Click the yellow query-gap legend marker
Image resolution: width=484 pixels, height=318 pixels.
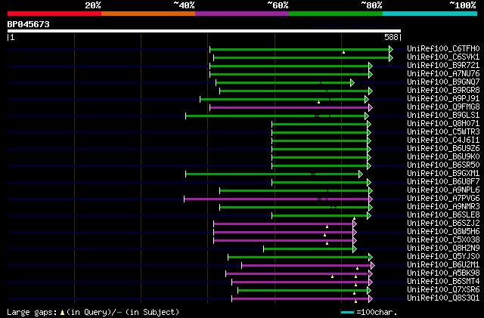[x=62, y=313]
